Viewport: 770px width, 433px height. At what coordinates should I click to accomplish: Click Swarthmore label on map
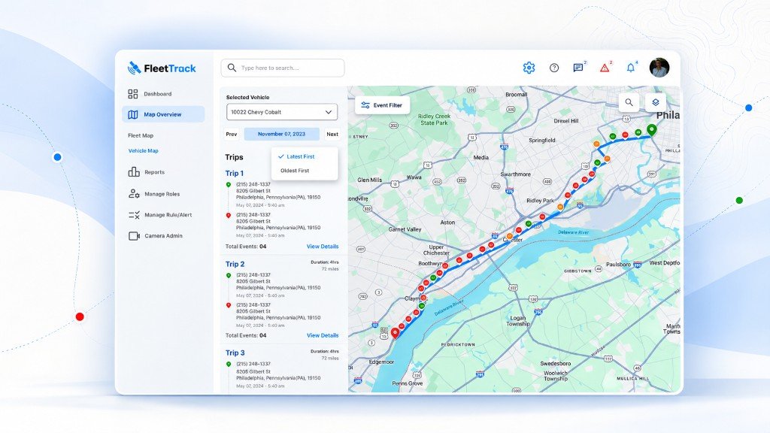pos(515,174)
